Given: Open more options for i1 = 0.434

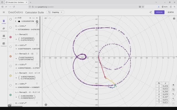Looking at the screenshot, I should (x=37, y=26).
